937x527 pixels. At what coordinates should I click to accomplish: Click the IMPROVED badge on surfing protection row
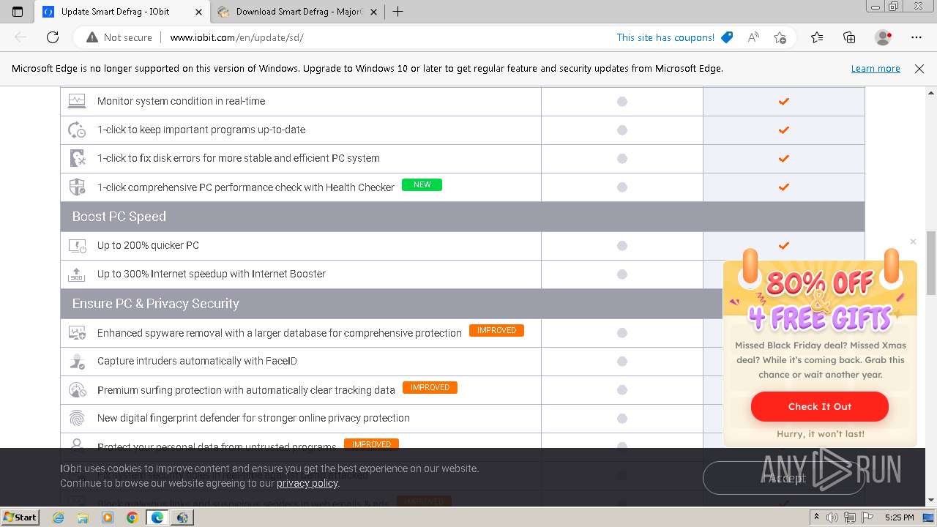[430, 387]
